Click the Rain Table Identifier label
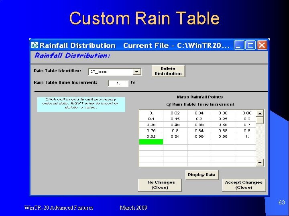 57,71
